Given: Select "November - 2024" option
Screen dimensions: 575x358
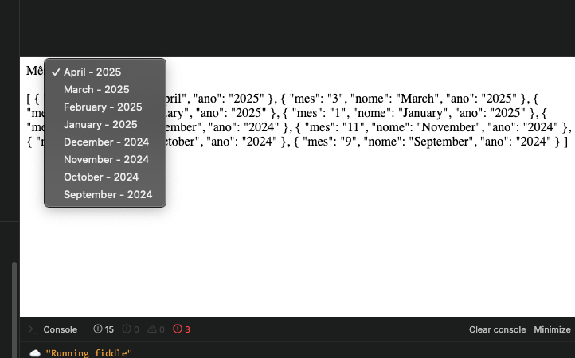Looking at the screenshot, I should point(106,159).
